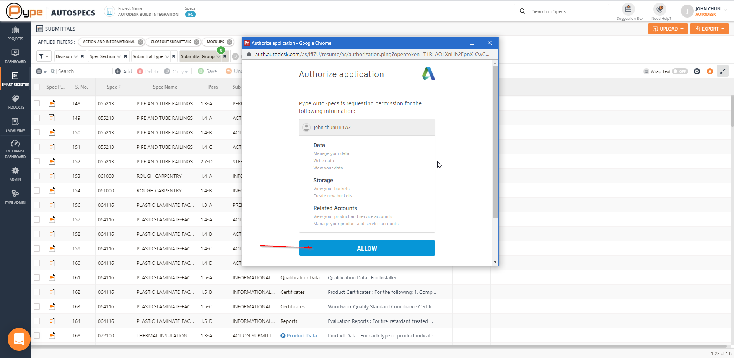This screenshot has width=734, height=358.
Task: Click the popup address bar URL
Action: click(x=372, y=54)
